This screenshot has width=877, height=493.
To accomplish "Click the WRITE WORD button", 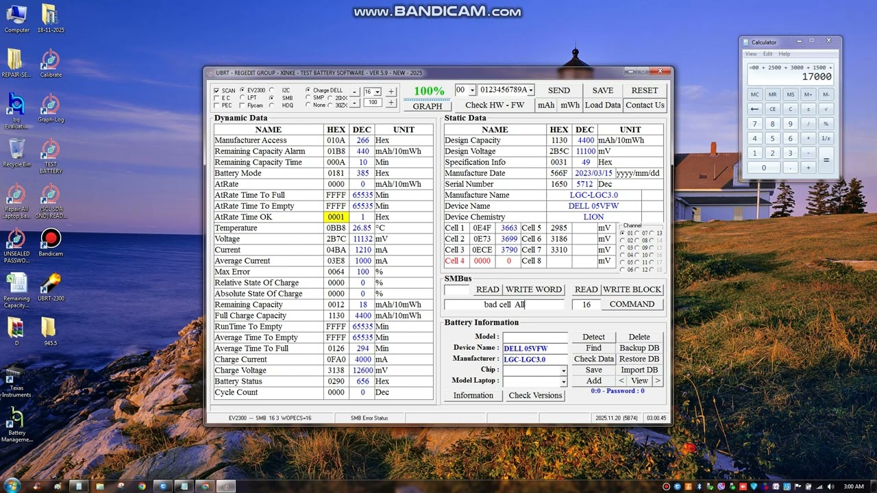I will coord(533,290).
